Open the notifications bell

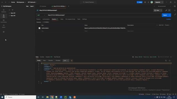148,2
